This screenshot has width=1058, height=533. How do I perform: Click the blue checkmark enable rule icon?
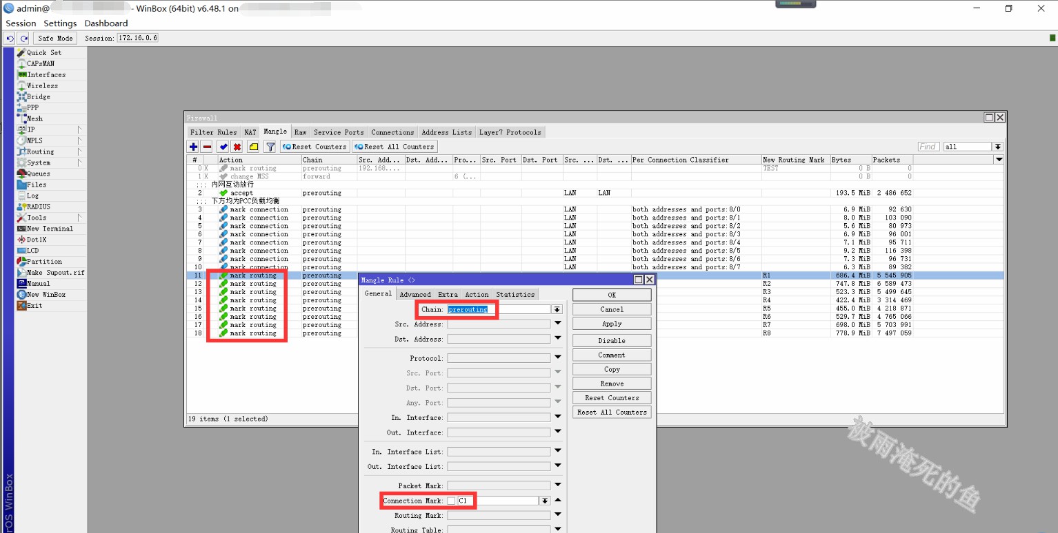pos(223,147)
